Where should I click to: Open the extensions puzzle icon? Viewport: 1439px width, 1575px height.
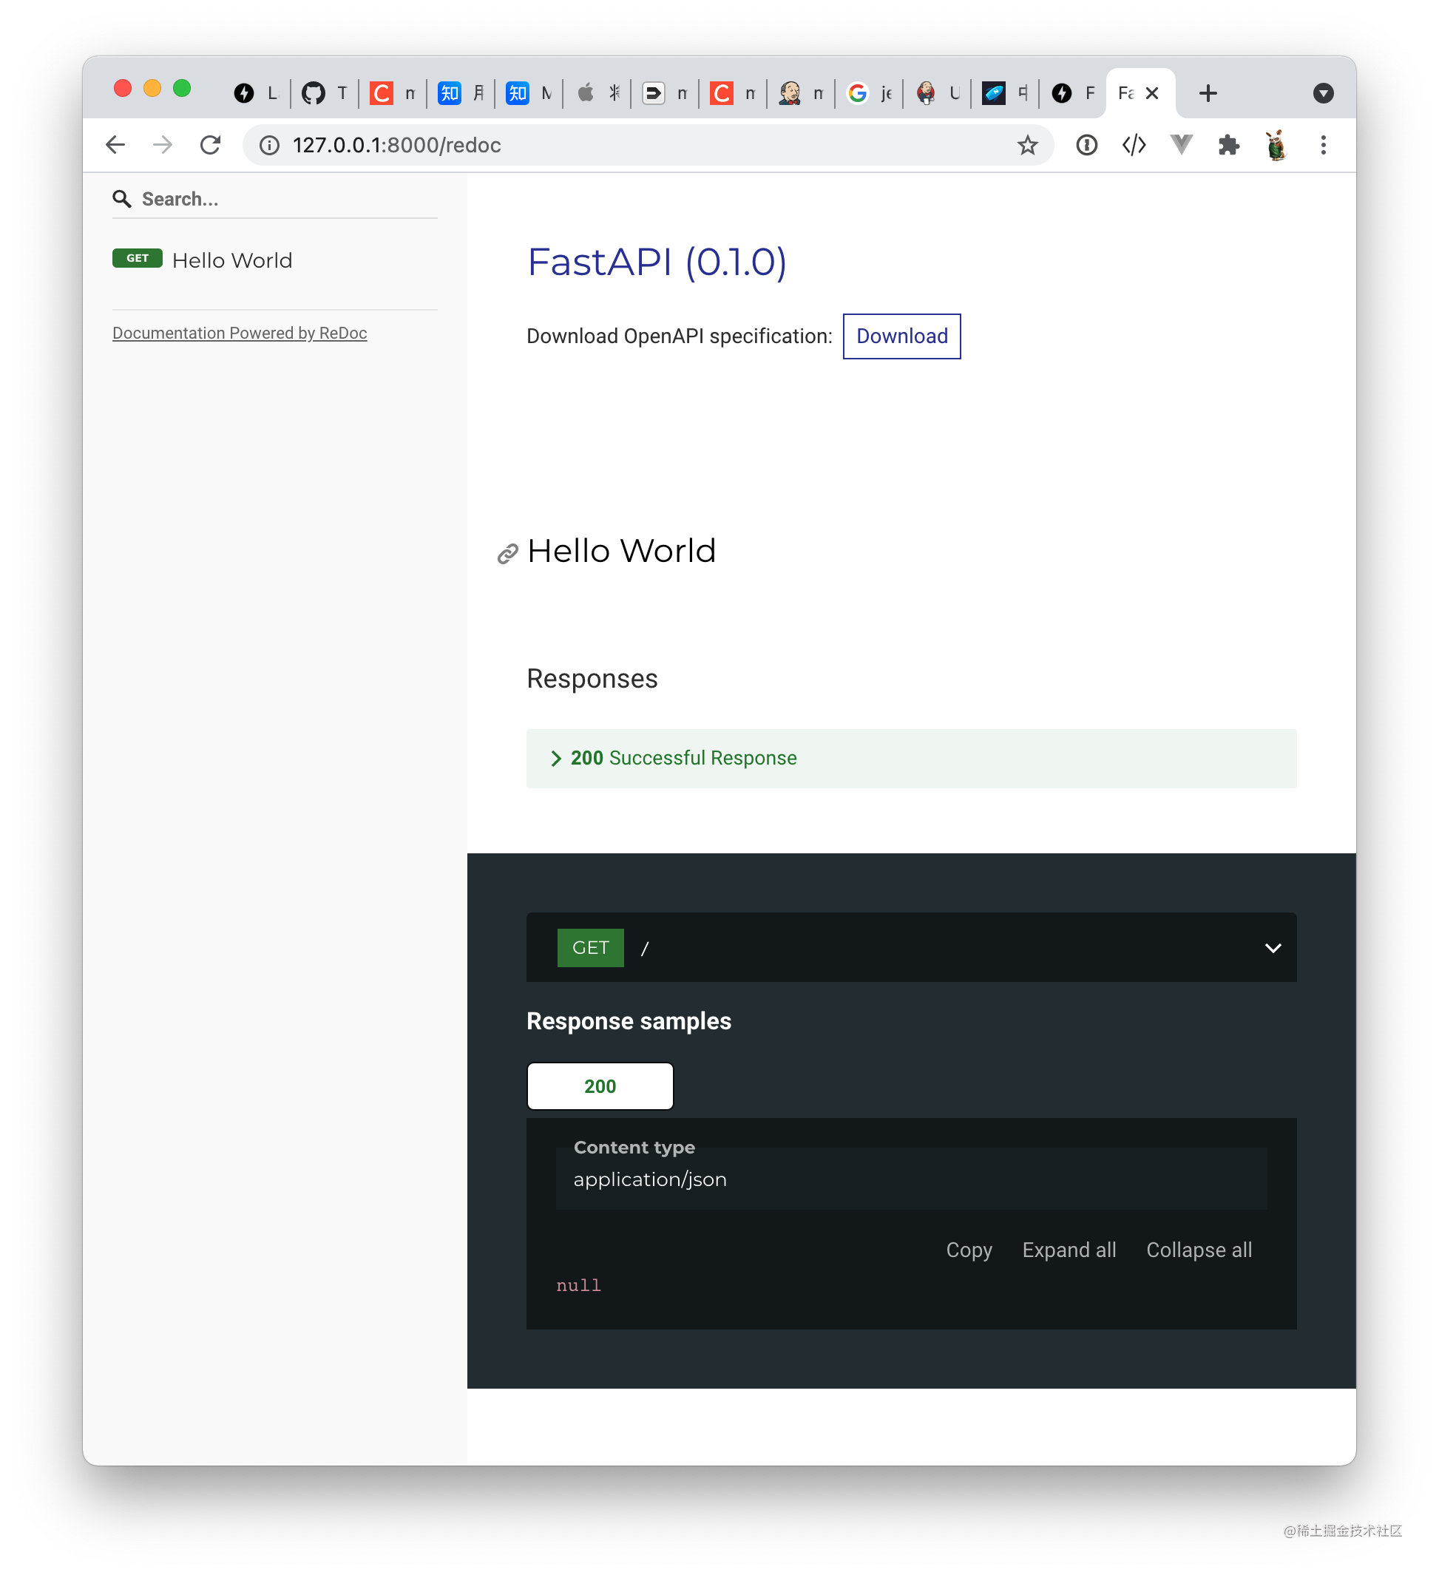1228,146
